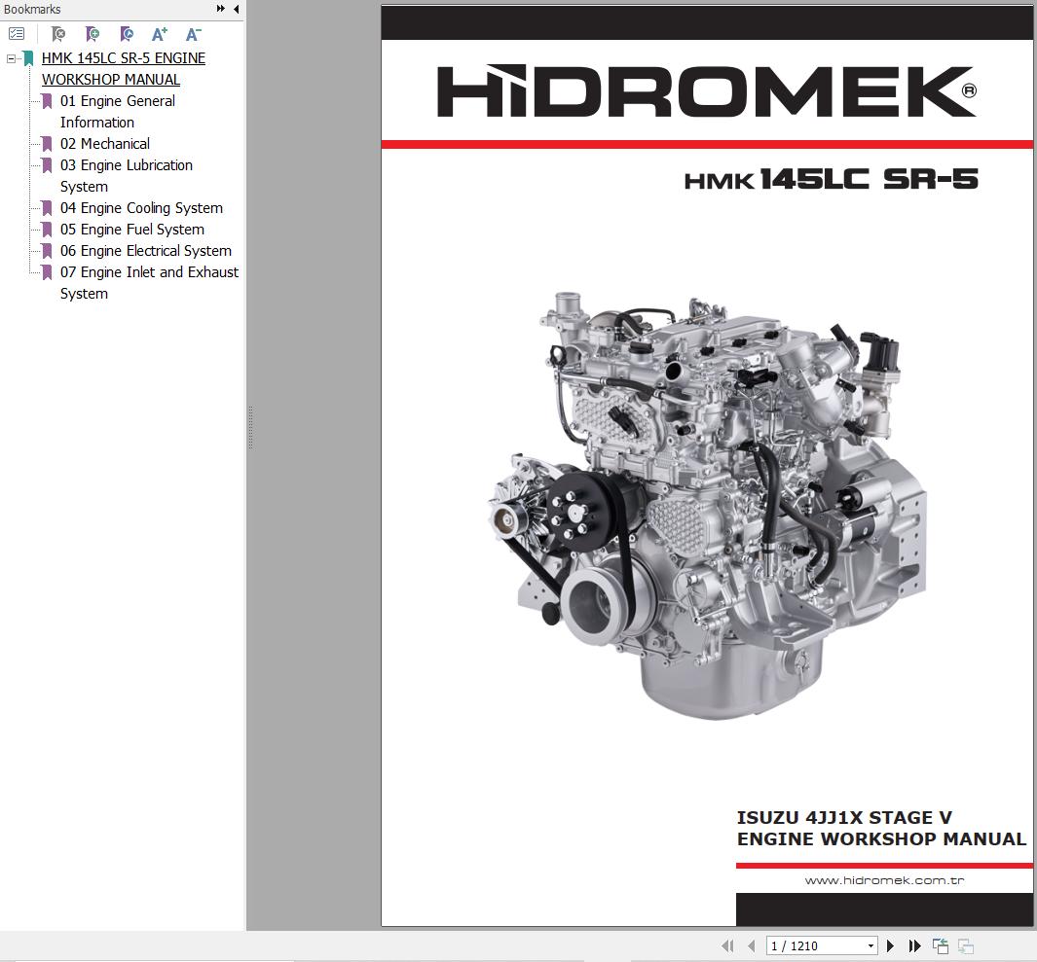
Task: Select 04 Engine Cooling System bookmark
Action: (141, 208)
